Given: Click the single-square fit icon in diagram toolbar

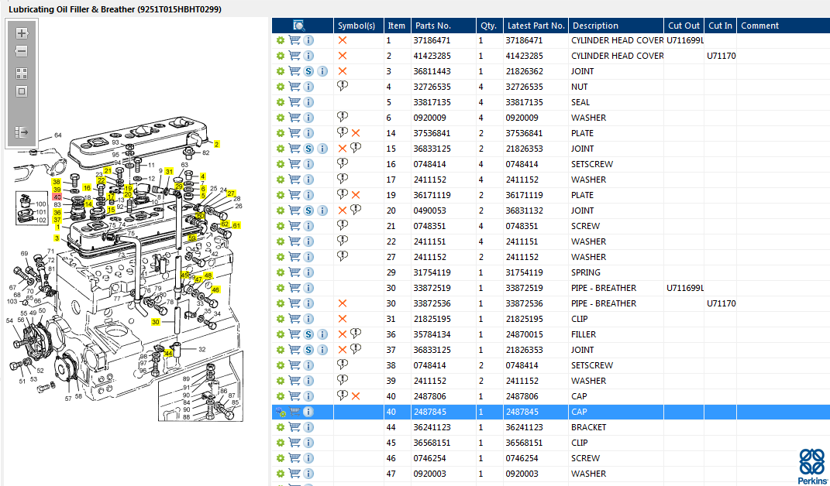Looking at the screenshot, I should click(22, 91).
